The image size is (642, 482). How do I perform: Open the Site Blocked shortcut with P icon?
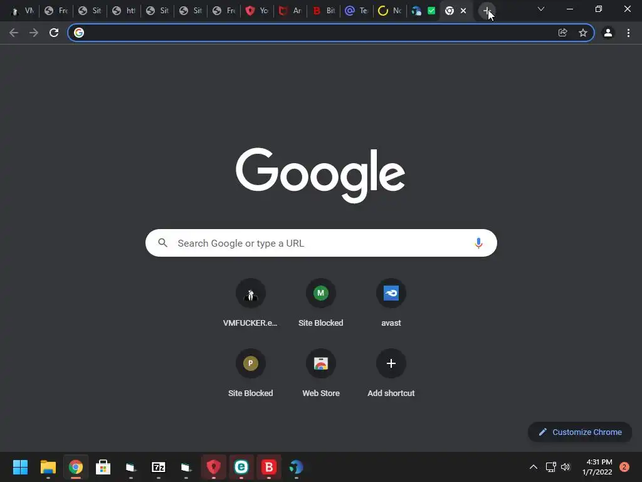[250, 373]
